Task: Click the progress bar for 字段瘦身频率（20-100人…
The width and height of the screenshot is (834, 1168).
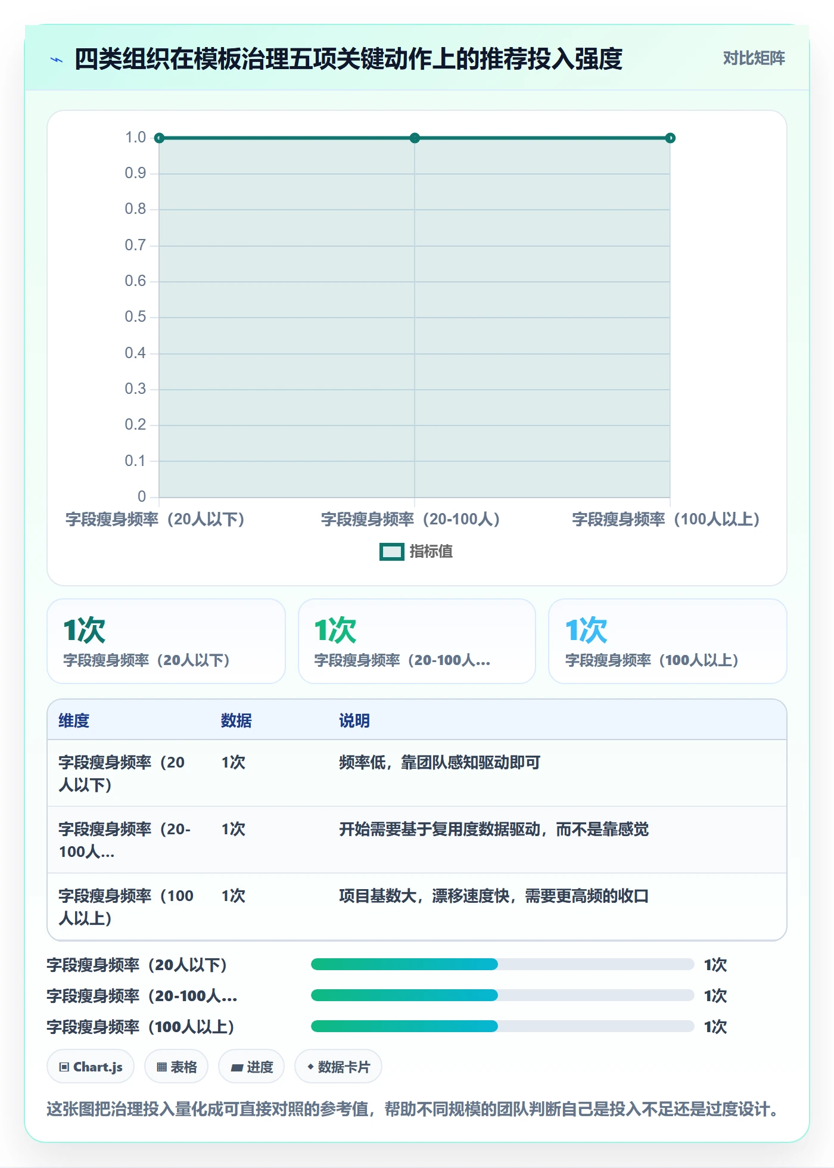Action: [502, 995]
